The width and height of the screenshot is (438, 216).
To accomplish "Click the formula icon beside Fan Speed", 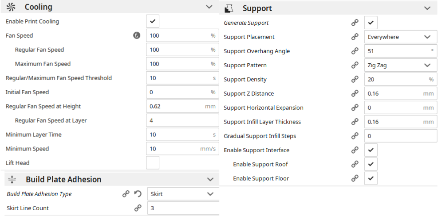I will (137, 35).
